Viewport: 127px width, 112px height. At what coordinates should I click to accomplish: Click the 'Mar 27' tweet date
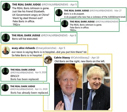(118, 11)
